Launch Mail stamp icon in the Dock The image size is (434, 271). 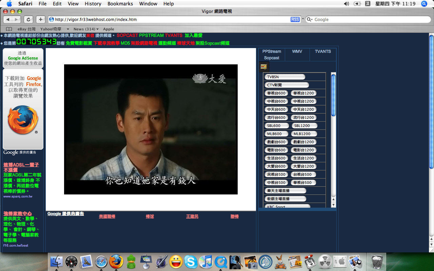tap(86, 262)
